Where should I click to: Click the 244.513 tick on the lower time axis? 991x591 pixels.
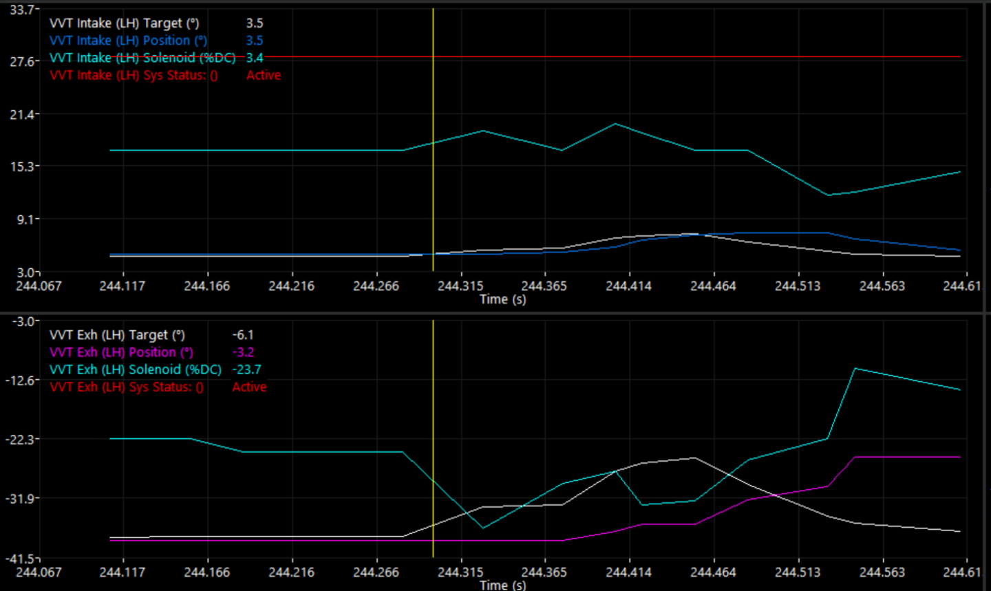coord(798,572)
